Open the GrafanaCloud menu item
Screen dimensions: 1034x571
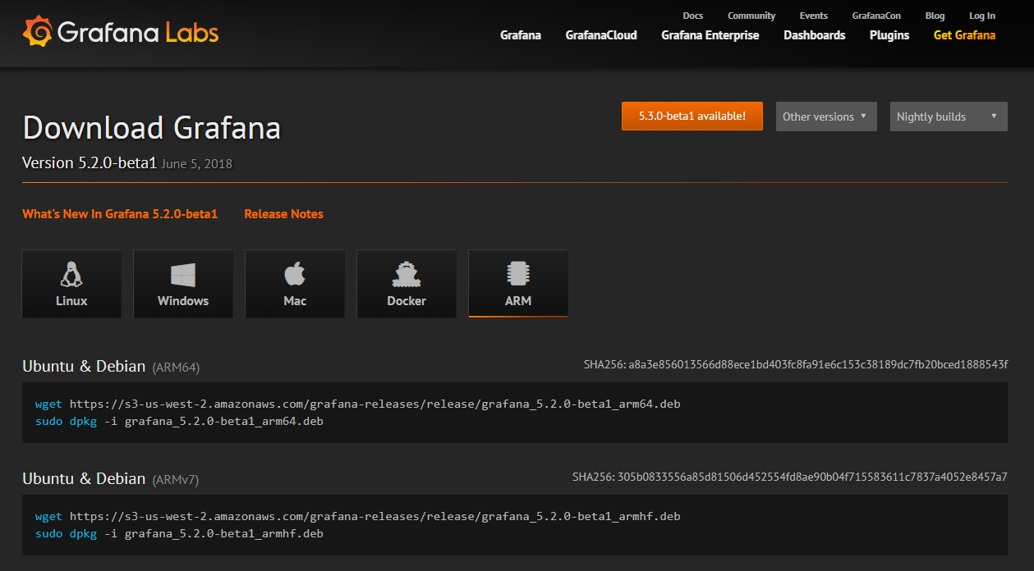click(x=601, y=35)
